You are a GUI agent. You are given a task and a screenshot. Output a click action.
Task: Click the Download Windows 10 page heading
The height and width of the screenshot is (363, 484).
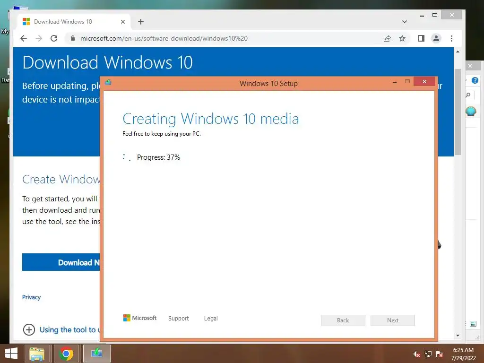107,62
